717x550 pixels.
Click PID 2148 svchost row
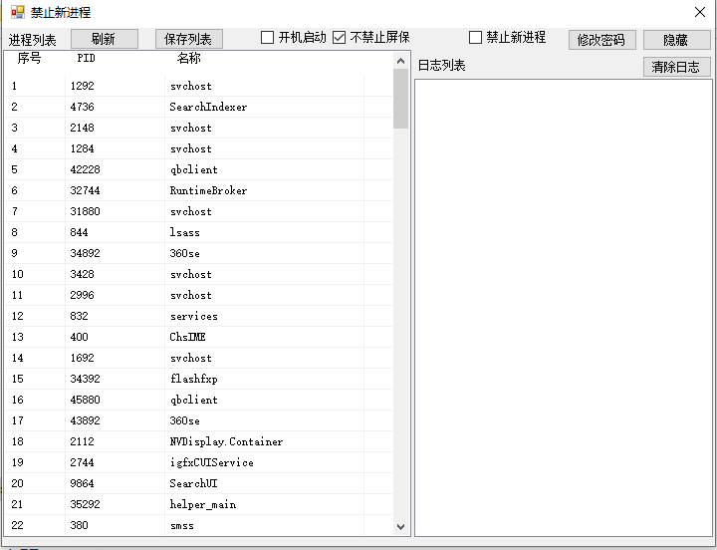tap(199, 128)
